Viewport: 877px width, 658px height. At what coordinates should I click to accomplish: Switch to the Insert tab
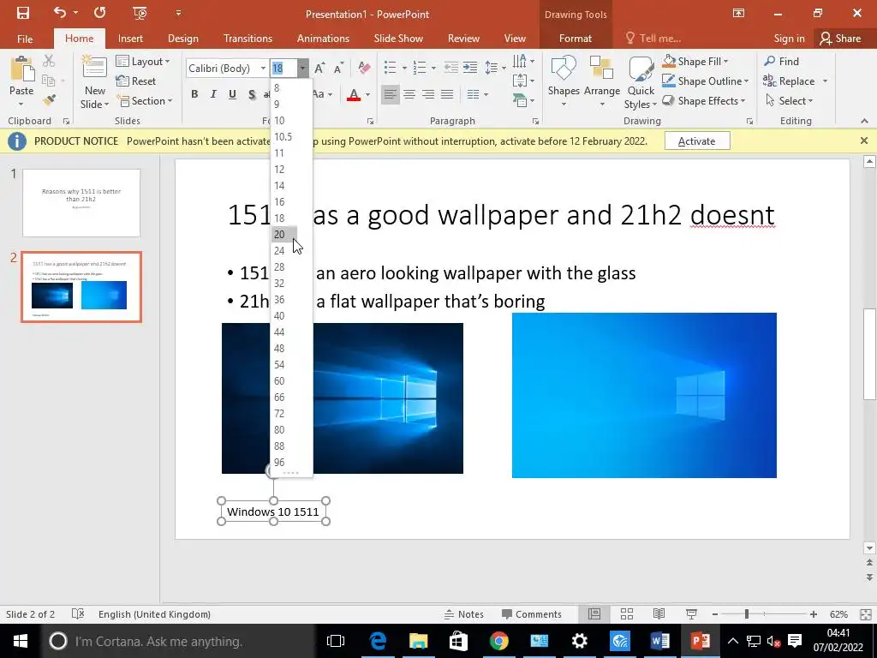130,39
